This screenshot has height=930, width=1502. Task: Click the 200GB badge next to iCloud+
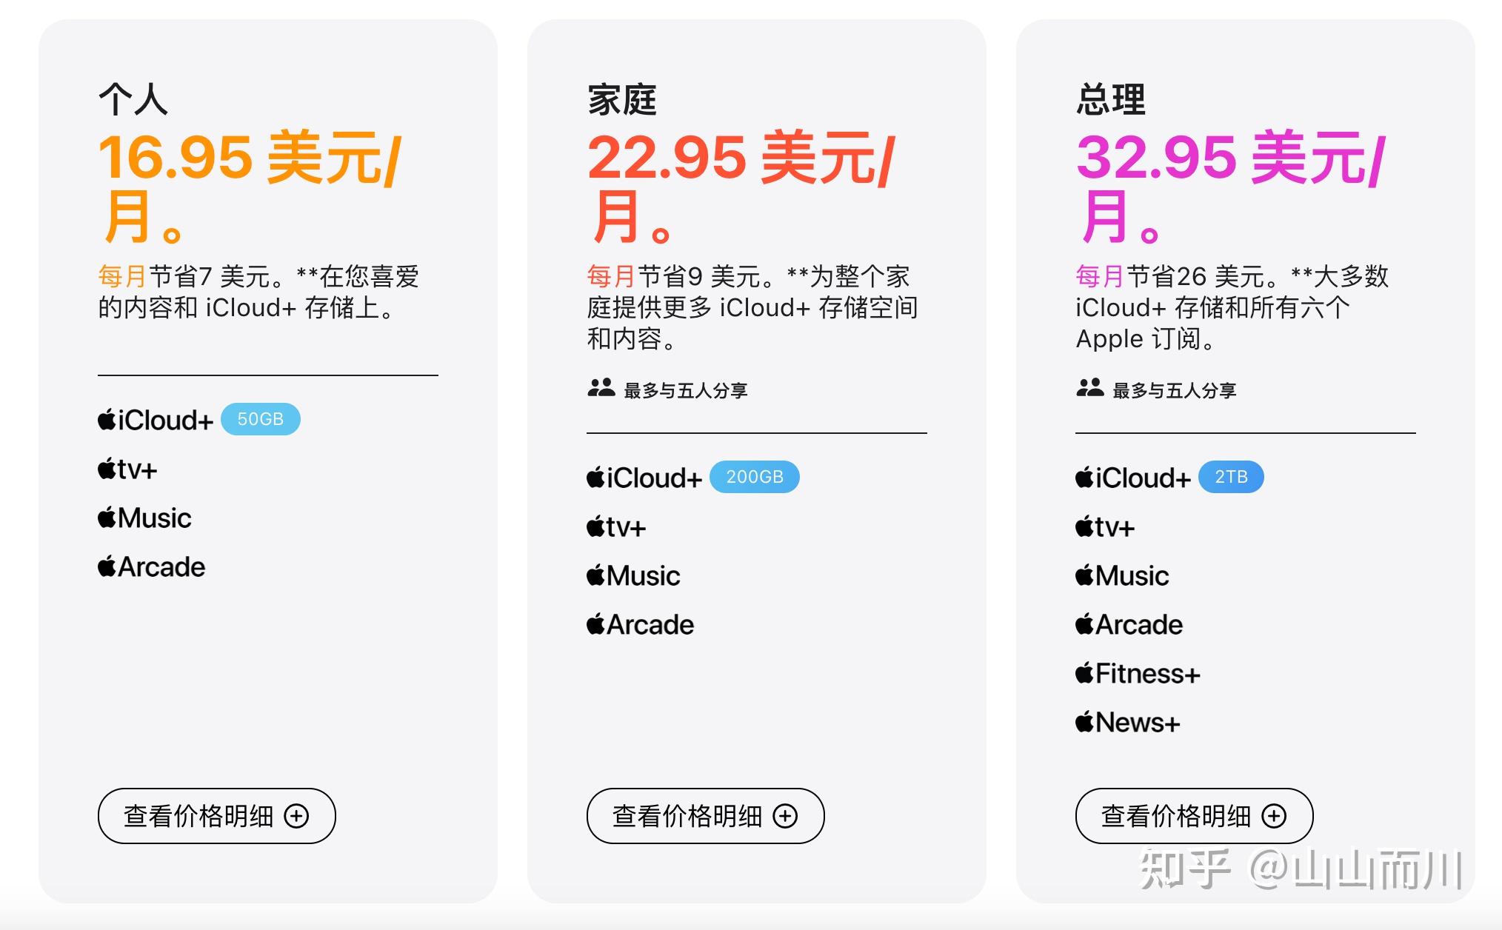click(755, 477)
